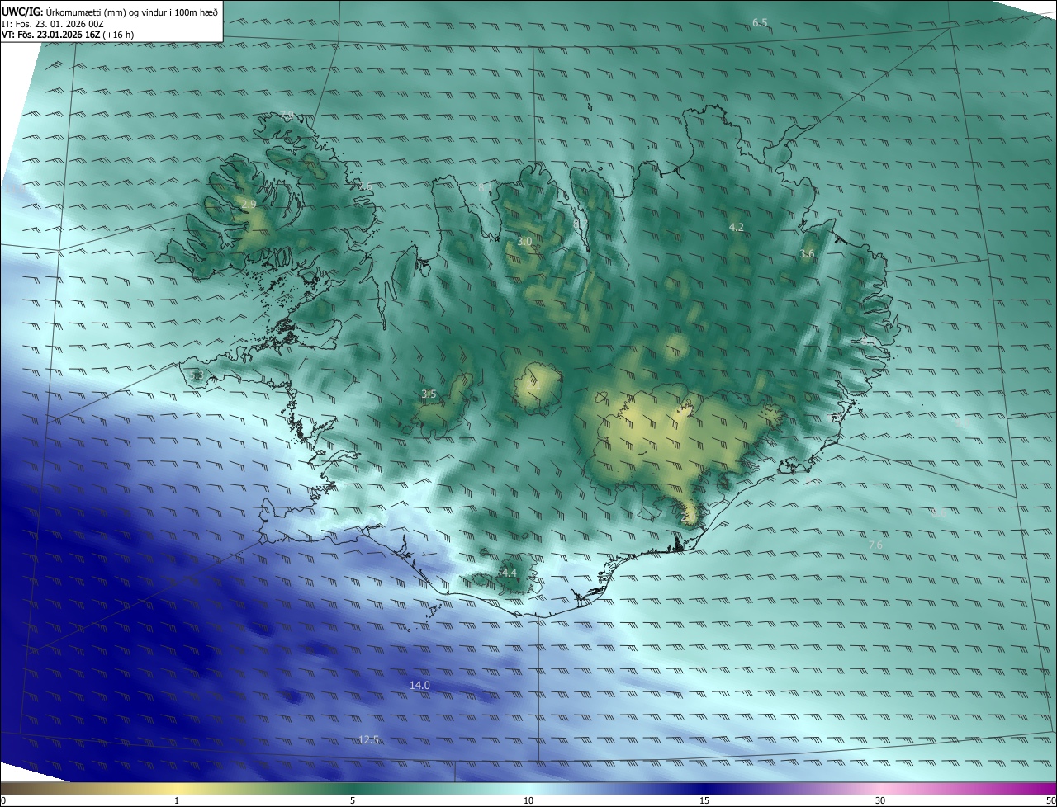The image size is (1057, 807).
Task: Click the 3.0 value label in north Iceland
Action: coord(524,241)
